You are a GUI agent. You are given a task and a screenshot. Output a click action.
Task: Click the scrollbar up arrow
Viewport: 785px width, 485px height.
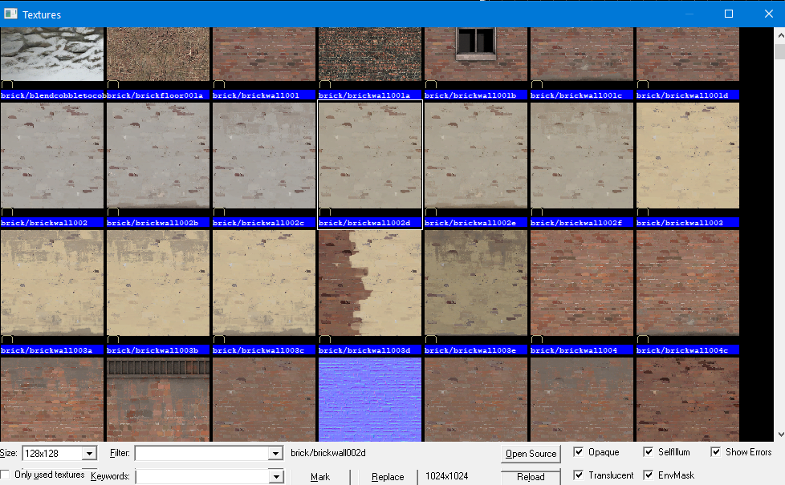point(780,35)
